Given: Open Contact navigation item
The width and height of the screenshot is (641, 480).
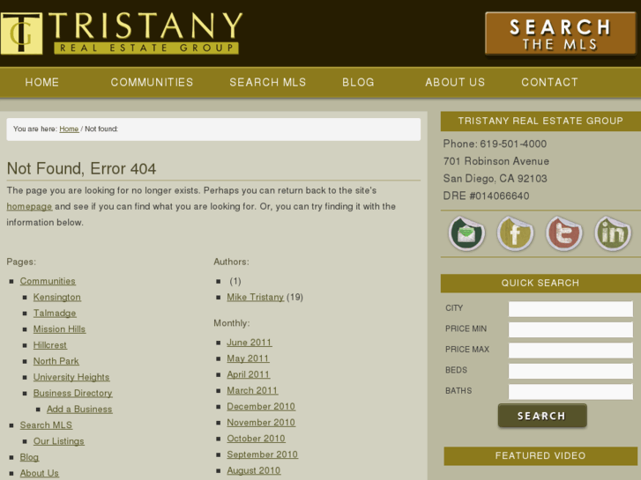Looking at the screenshot, I should 549,82.
